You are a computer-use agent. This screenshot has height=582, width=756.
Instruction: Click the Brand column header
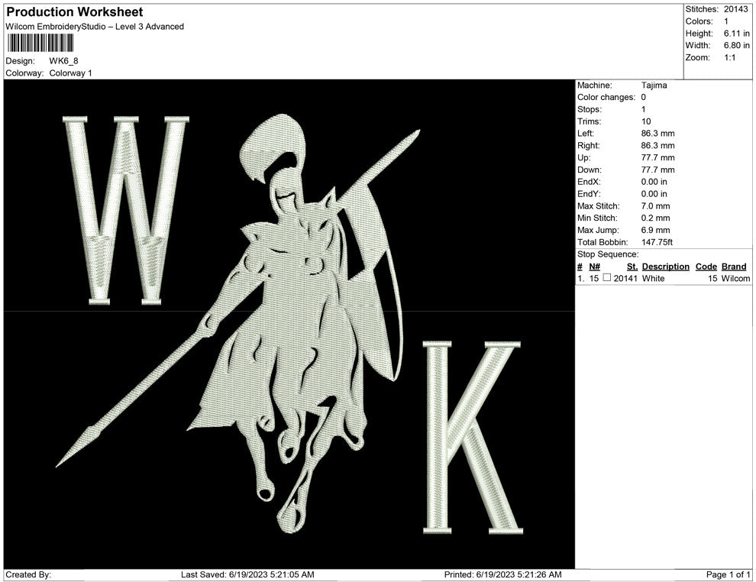734,267
